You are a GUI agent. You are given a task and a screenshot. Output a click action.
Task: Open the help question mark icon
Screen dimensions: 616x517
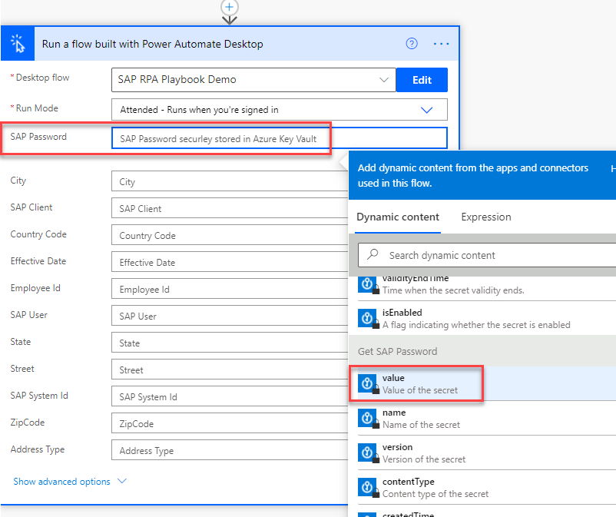[412, 44]
